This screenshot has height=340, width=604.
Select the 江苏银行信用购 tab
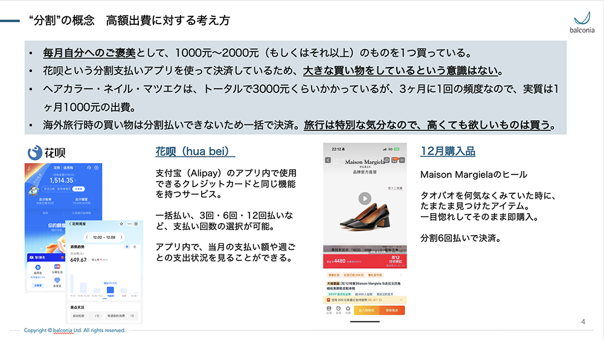click(82, 213)
